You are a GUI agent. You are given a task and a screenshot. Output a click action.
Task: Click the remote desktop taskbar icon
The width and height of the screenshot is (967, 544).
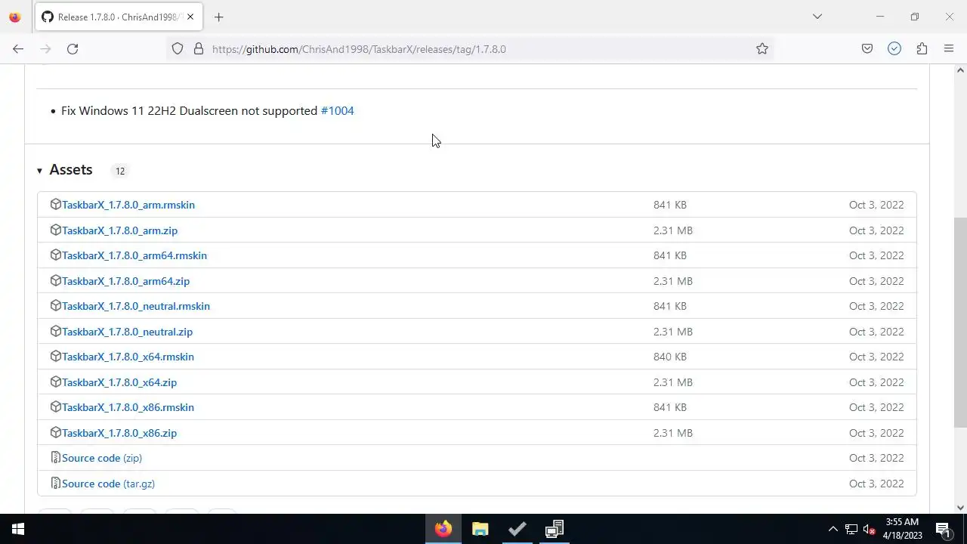[x=555, y=529]
